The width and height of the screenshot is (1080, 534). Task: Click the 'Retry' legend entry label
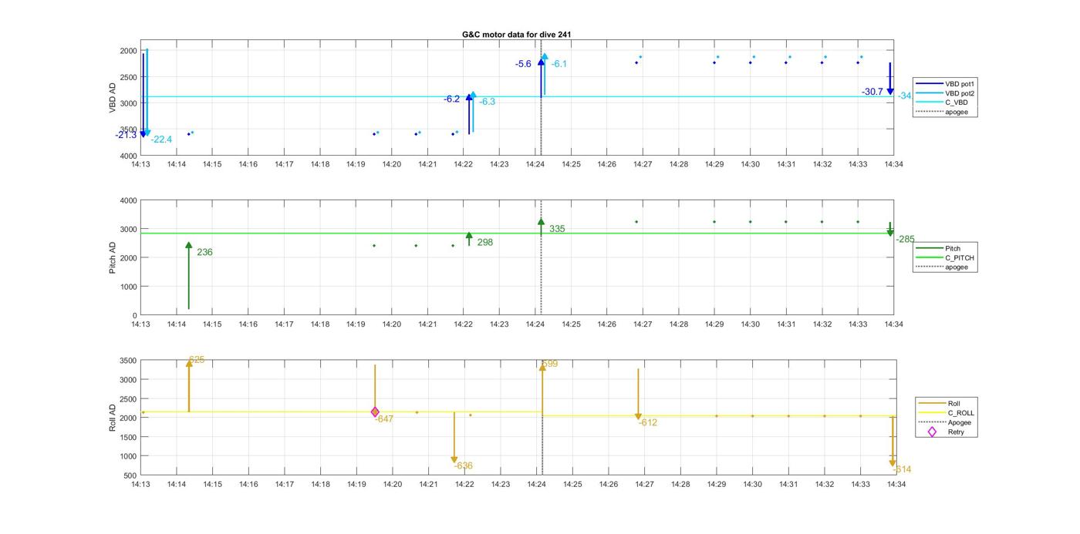click(x=956, y=432)
